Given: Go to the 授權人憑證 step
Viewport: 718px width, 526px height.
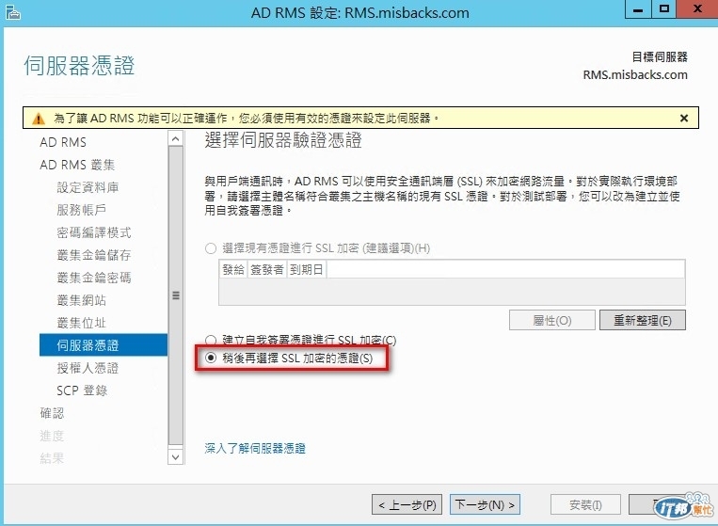Looking at the screenshot, I should pyautogui.click(x=88, y=368).
